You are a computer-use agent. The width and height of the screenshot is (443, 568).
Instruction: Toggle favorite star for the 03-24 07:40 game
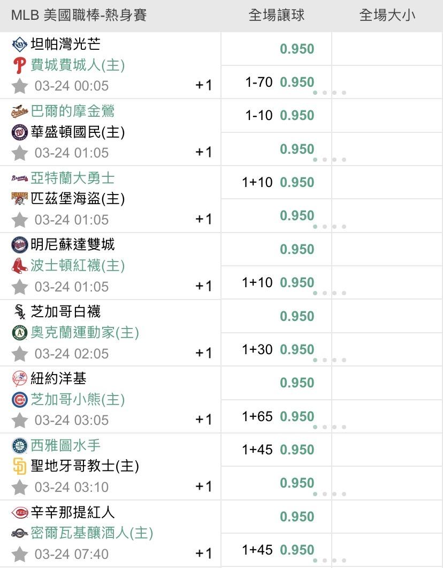[20, 554]
